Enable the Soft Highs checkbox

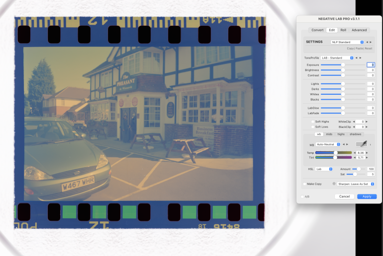313,122
